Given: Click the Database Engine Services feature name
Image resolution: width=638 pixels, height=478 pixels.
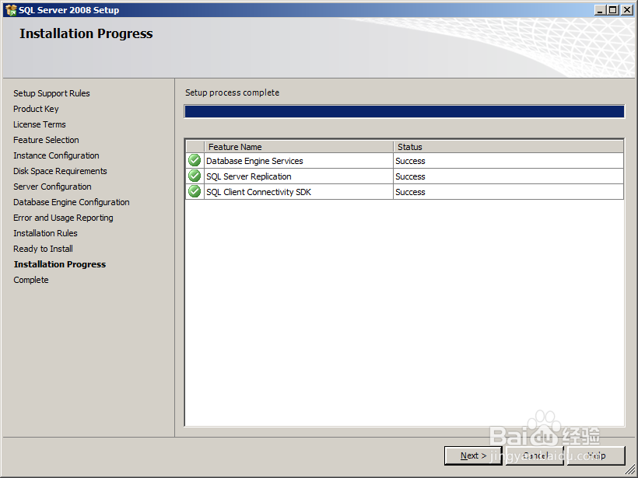Looking at the screenshot, I should pos(254,161).
